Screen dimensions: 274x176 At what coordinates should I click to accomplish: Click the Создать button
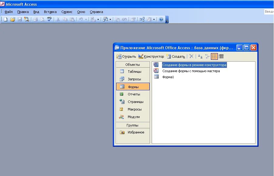pos(176,56)
